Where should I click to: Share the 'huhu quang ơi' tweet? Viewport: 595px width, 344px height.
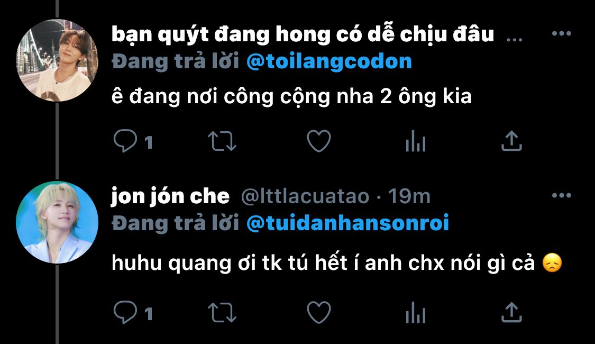(x=511, y=313)
